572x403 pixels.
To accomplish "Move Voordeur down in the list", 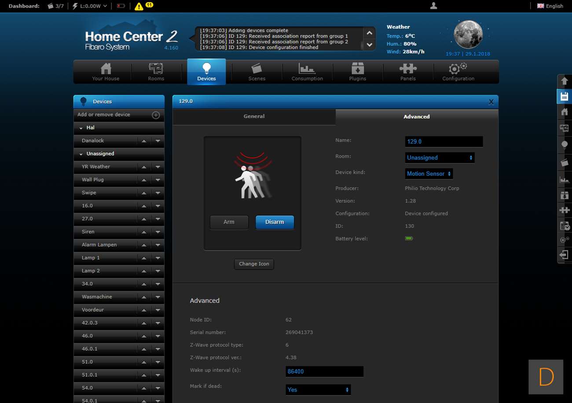I will point(158,310).
